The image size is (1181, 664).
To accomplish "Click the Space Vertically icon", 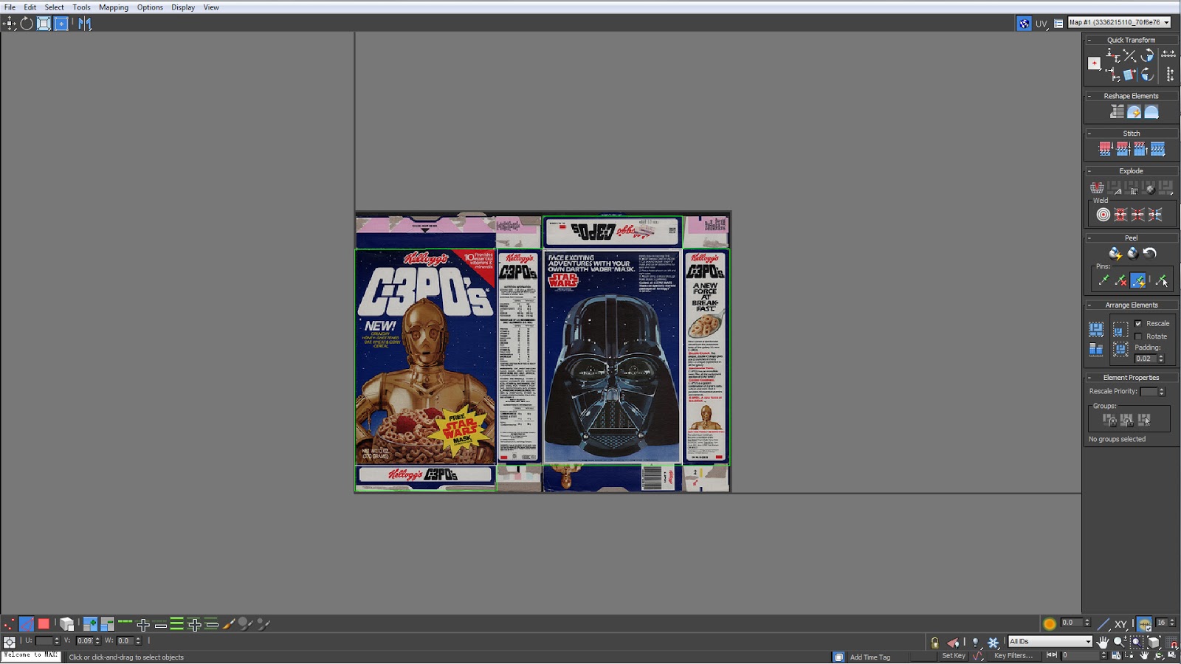I will 1170,75.
